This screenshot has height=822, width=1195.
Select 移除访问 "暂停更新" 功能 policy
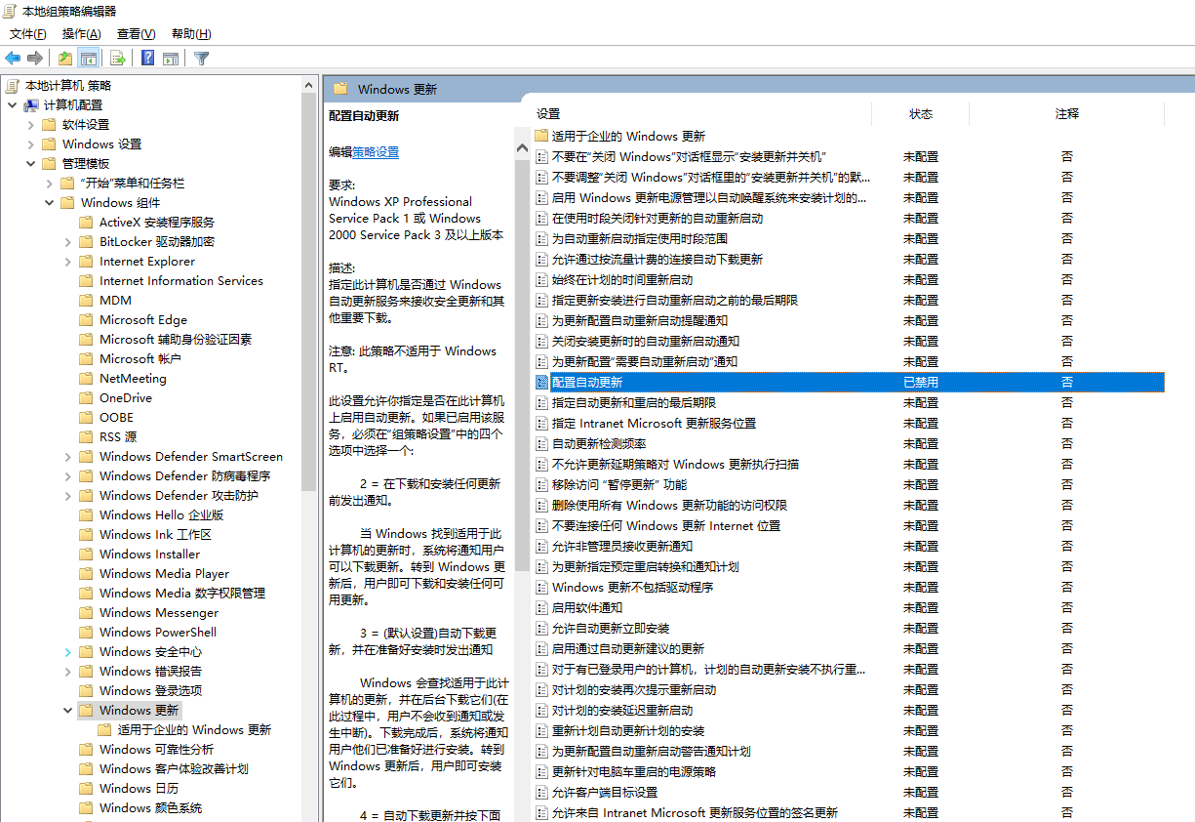click(619, 484)
